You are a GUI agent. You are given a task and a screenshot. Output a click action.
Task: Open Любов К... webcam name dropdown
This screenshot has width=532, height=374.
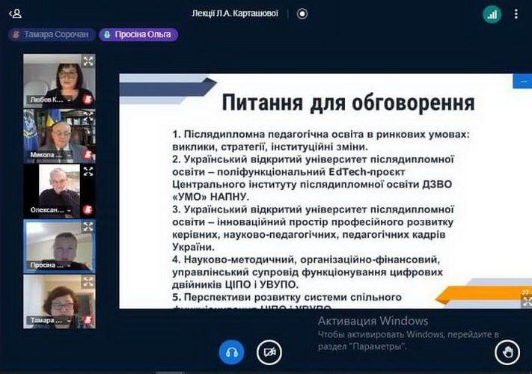49,99
